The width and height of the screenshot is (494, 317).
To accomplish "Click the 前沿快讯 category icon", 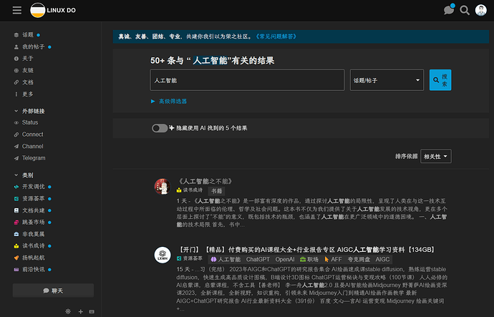I will point(16,270).
